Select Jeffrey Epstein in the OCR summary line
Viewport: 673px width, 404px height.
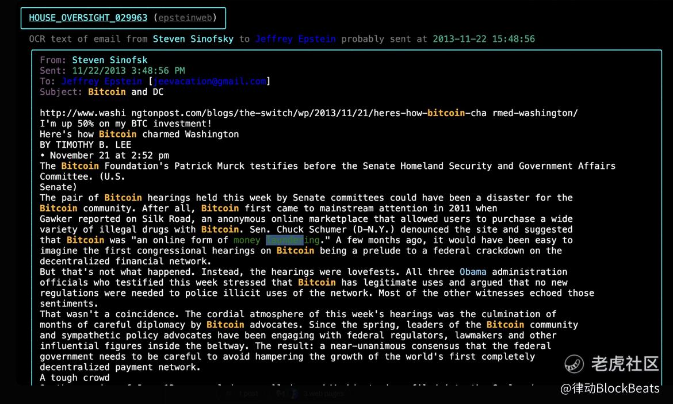[295, 39]
